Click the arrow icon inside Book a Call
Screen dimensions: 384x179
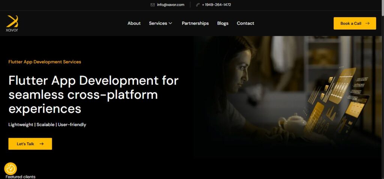pos(367,23)
